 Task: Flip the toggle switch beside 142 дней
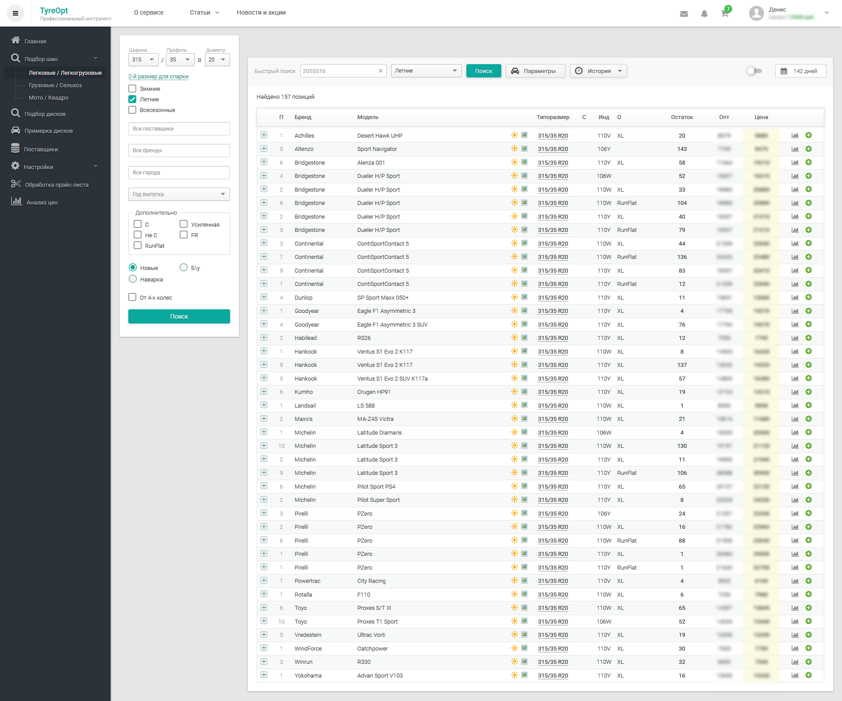coord(754,71)
